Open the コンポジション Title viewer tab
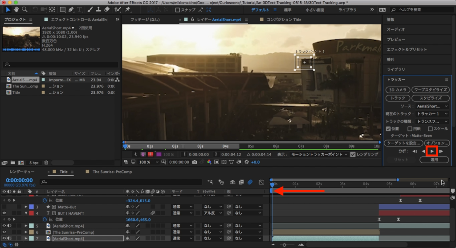The image size is (456, 248). coord(284,20)
